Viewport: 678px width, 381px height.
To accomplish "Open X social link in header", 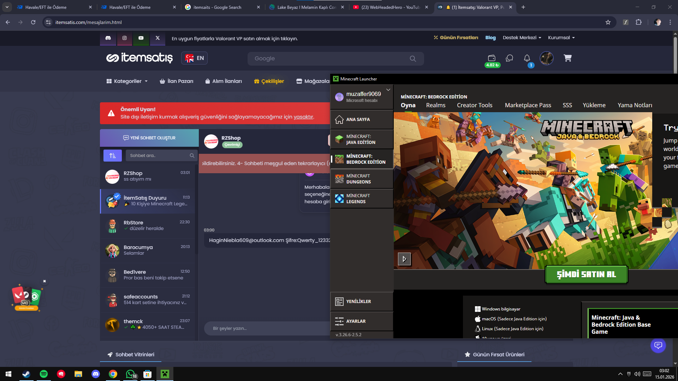I will [157, 38].
